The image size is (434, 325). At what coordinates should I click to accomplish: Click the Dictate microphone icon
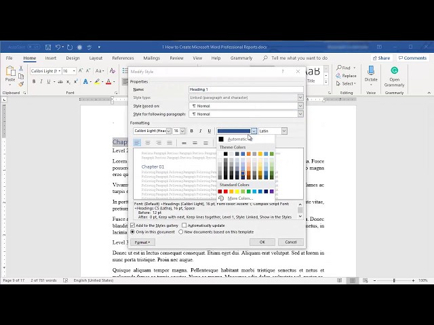[371, 70]
